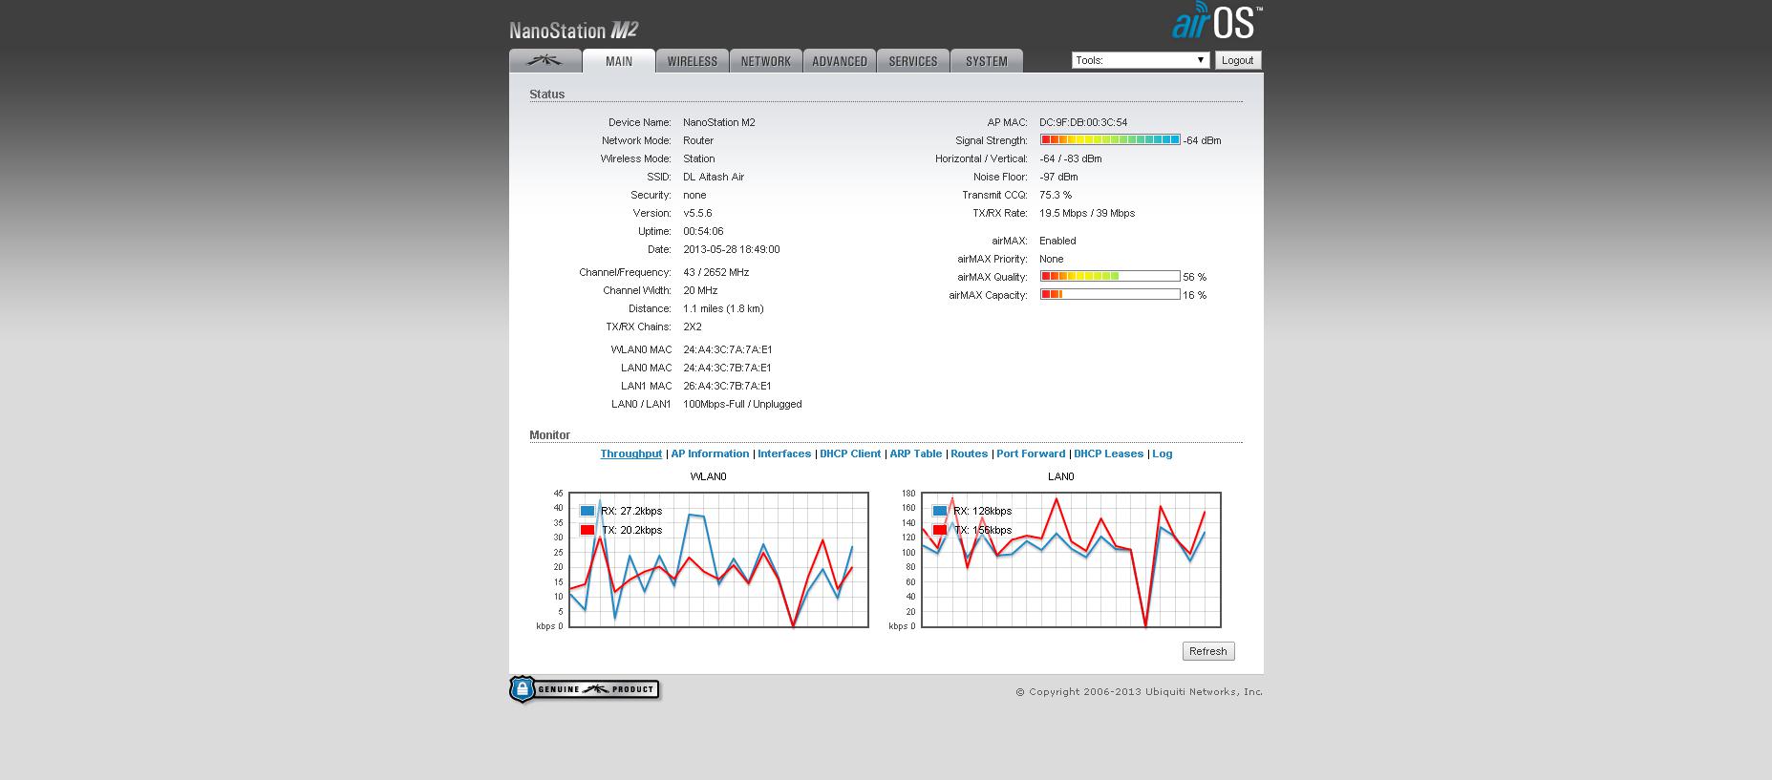Click the WLAN0 throughput graph

point(718,559)
